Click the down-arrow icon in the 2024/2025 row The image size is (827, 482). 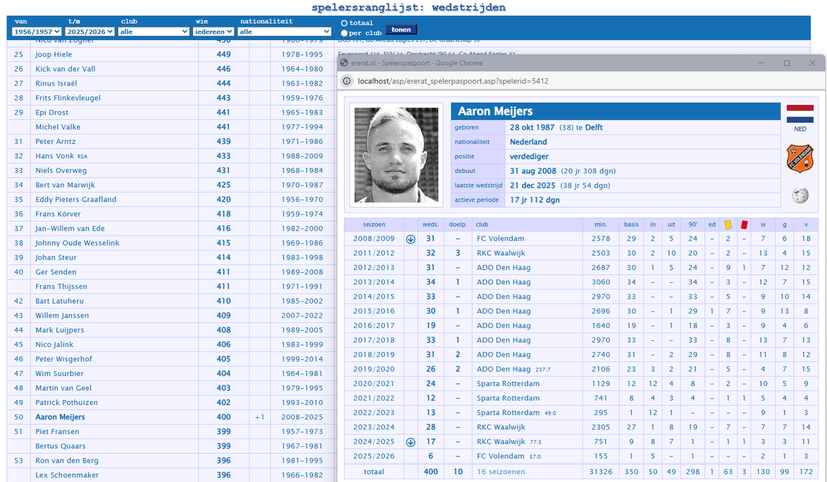(411, 442)
